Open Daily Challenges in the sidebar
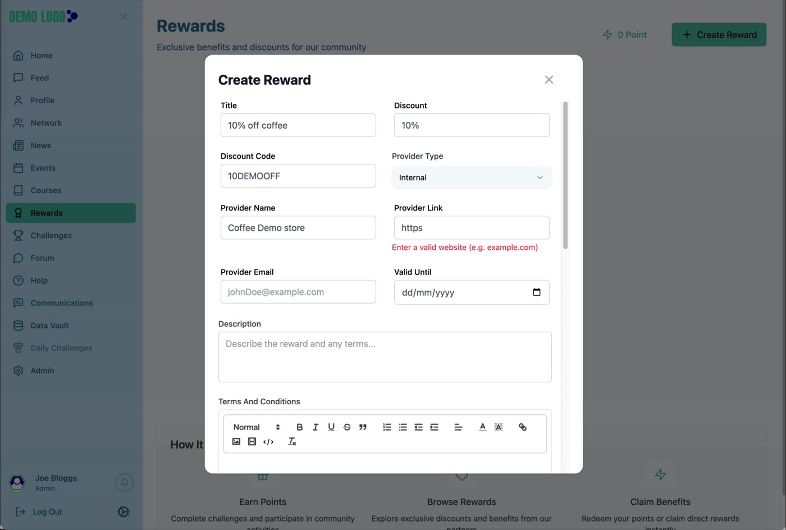This screenshot has width=786, height=530. (71, 348)
